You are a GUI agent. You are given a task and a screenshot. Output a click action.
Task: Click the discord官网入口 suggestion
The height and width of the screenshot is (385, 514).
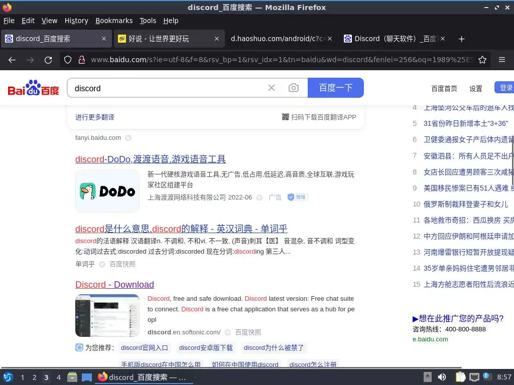144,348
